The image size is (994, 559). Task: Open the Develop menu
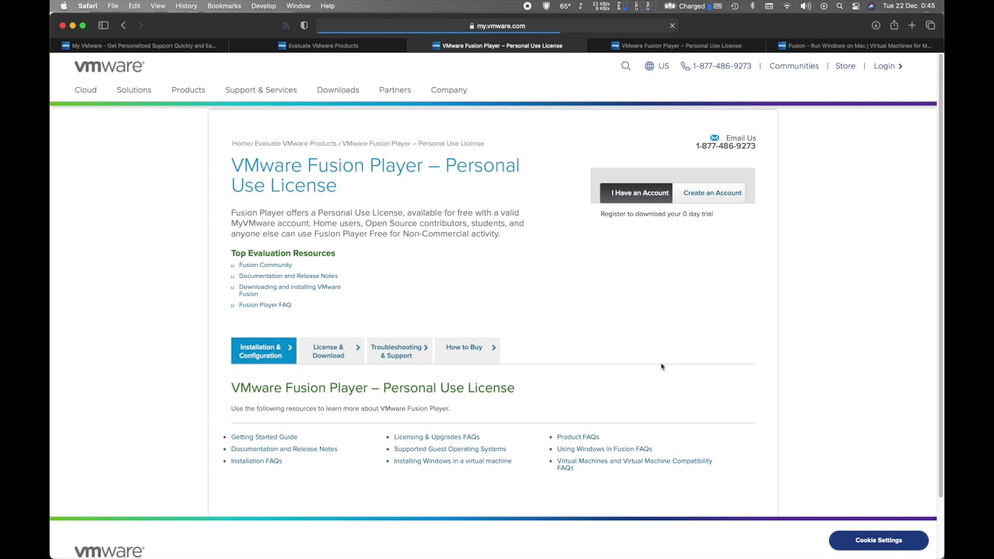(263, 6)
